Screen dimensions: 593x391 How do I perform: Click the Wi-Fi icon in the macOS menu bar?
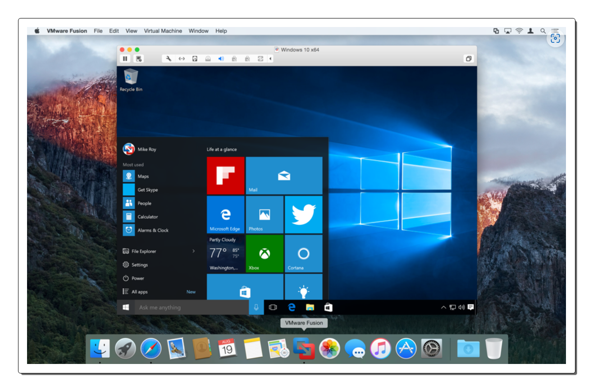[x=519, y=31]
